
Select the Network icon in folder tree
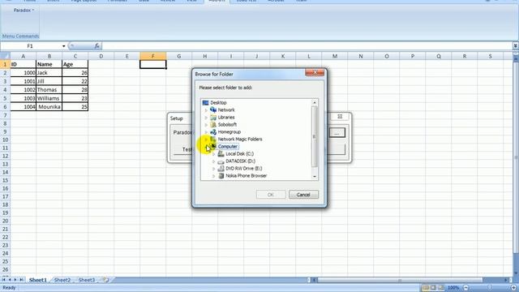(213, 110)
